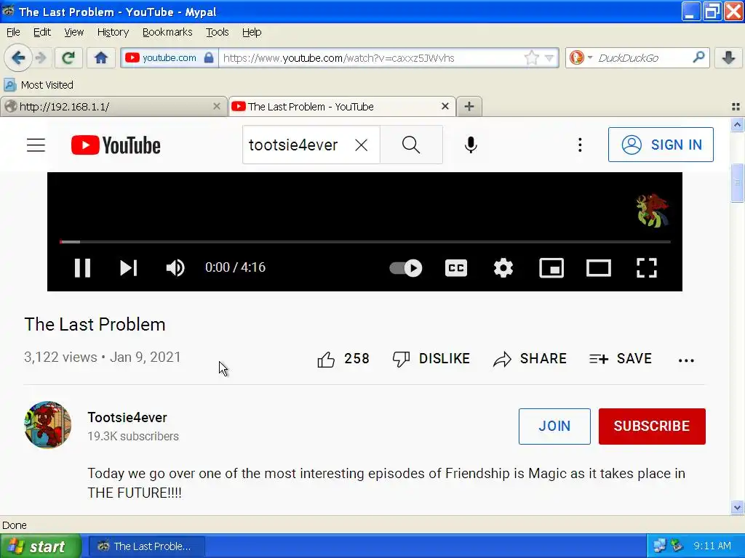This screenshot has width=745, height=558.
Task: Click the search bar magnifier icon
Action: pos(698,57)
